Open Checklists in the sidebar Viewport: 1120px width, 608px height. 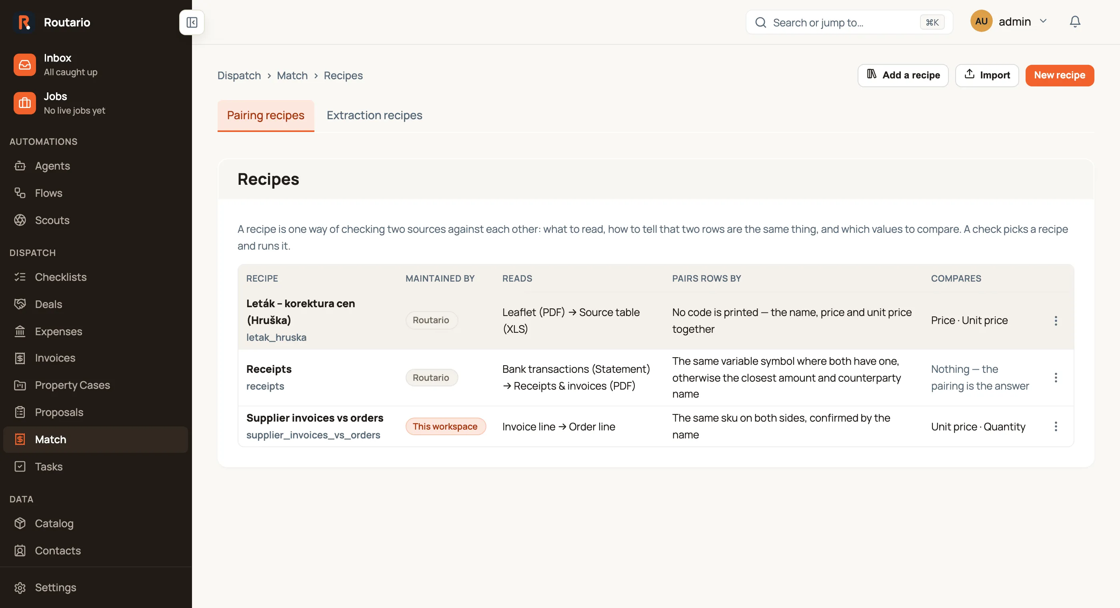96,277
